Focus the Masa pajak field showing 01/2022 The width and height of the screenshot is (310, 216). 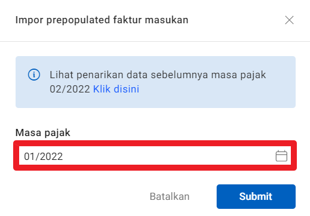tap(155, 156)
